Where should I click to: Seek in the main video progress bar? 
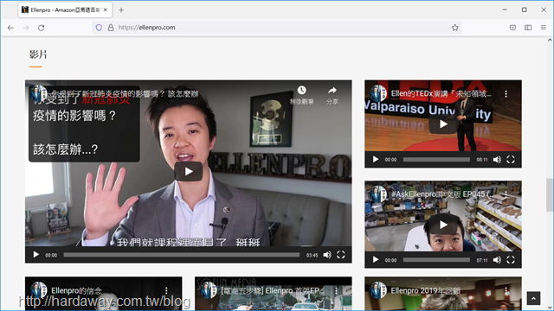tap(181, 255)
